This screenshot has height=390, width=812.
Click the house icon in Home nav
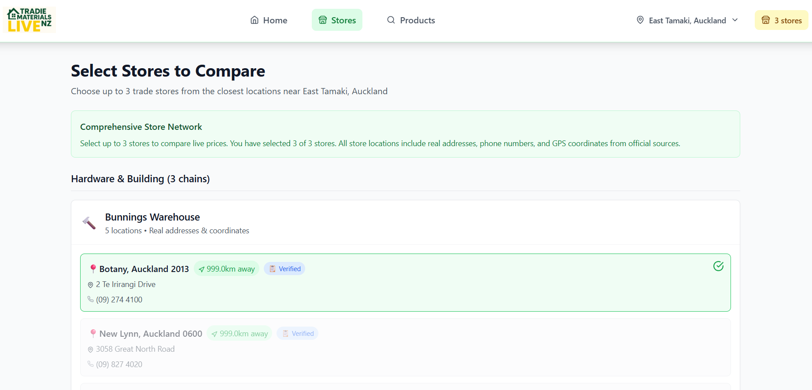tap(255, 20)
